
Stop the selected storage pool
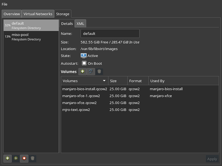[24, 158]
